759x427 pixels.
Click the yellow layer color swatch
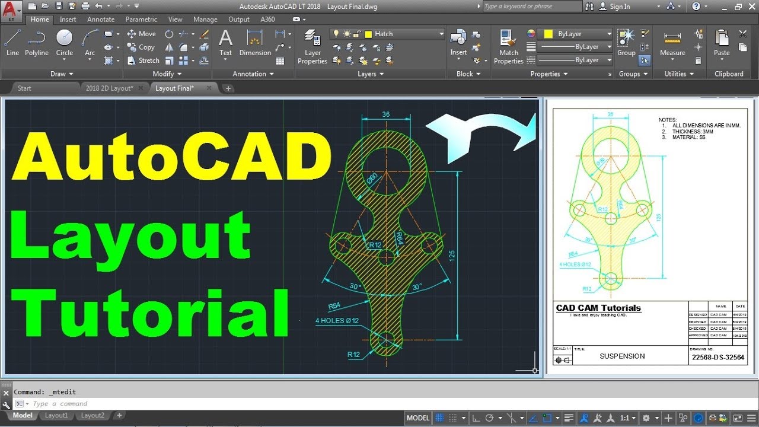click(x=368, y=34)
